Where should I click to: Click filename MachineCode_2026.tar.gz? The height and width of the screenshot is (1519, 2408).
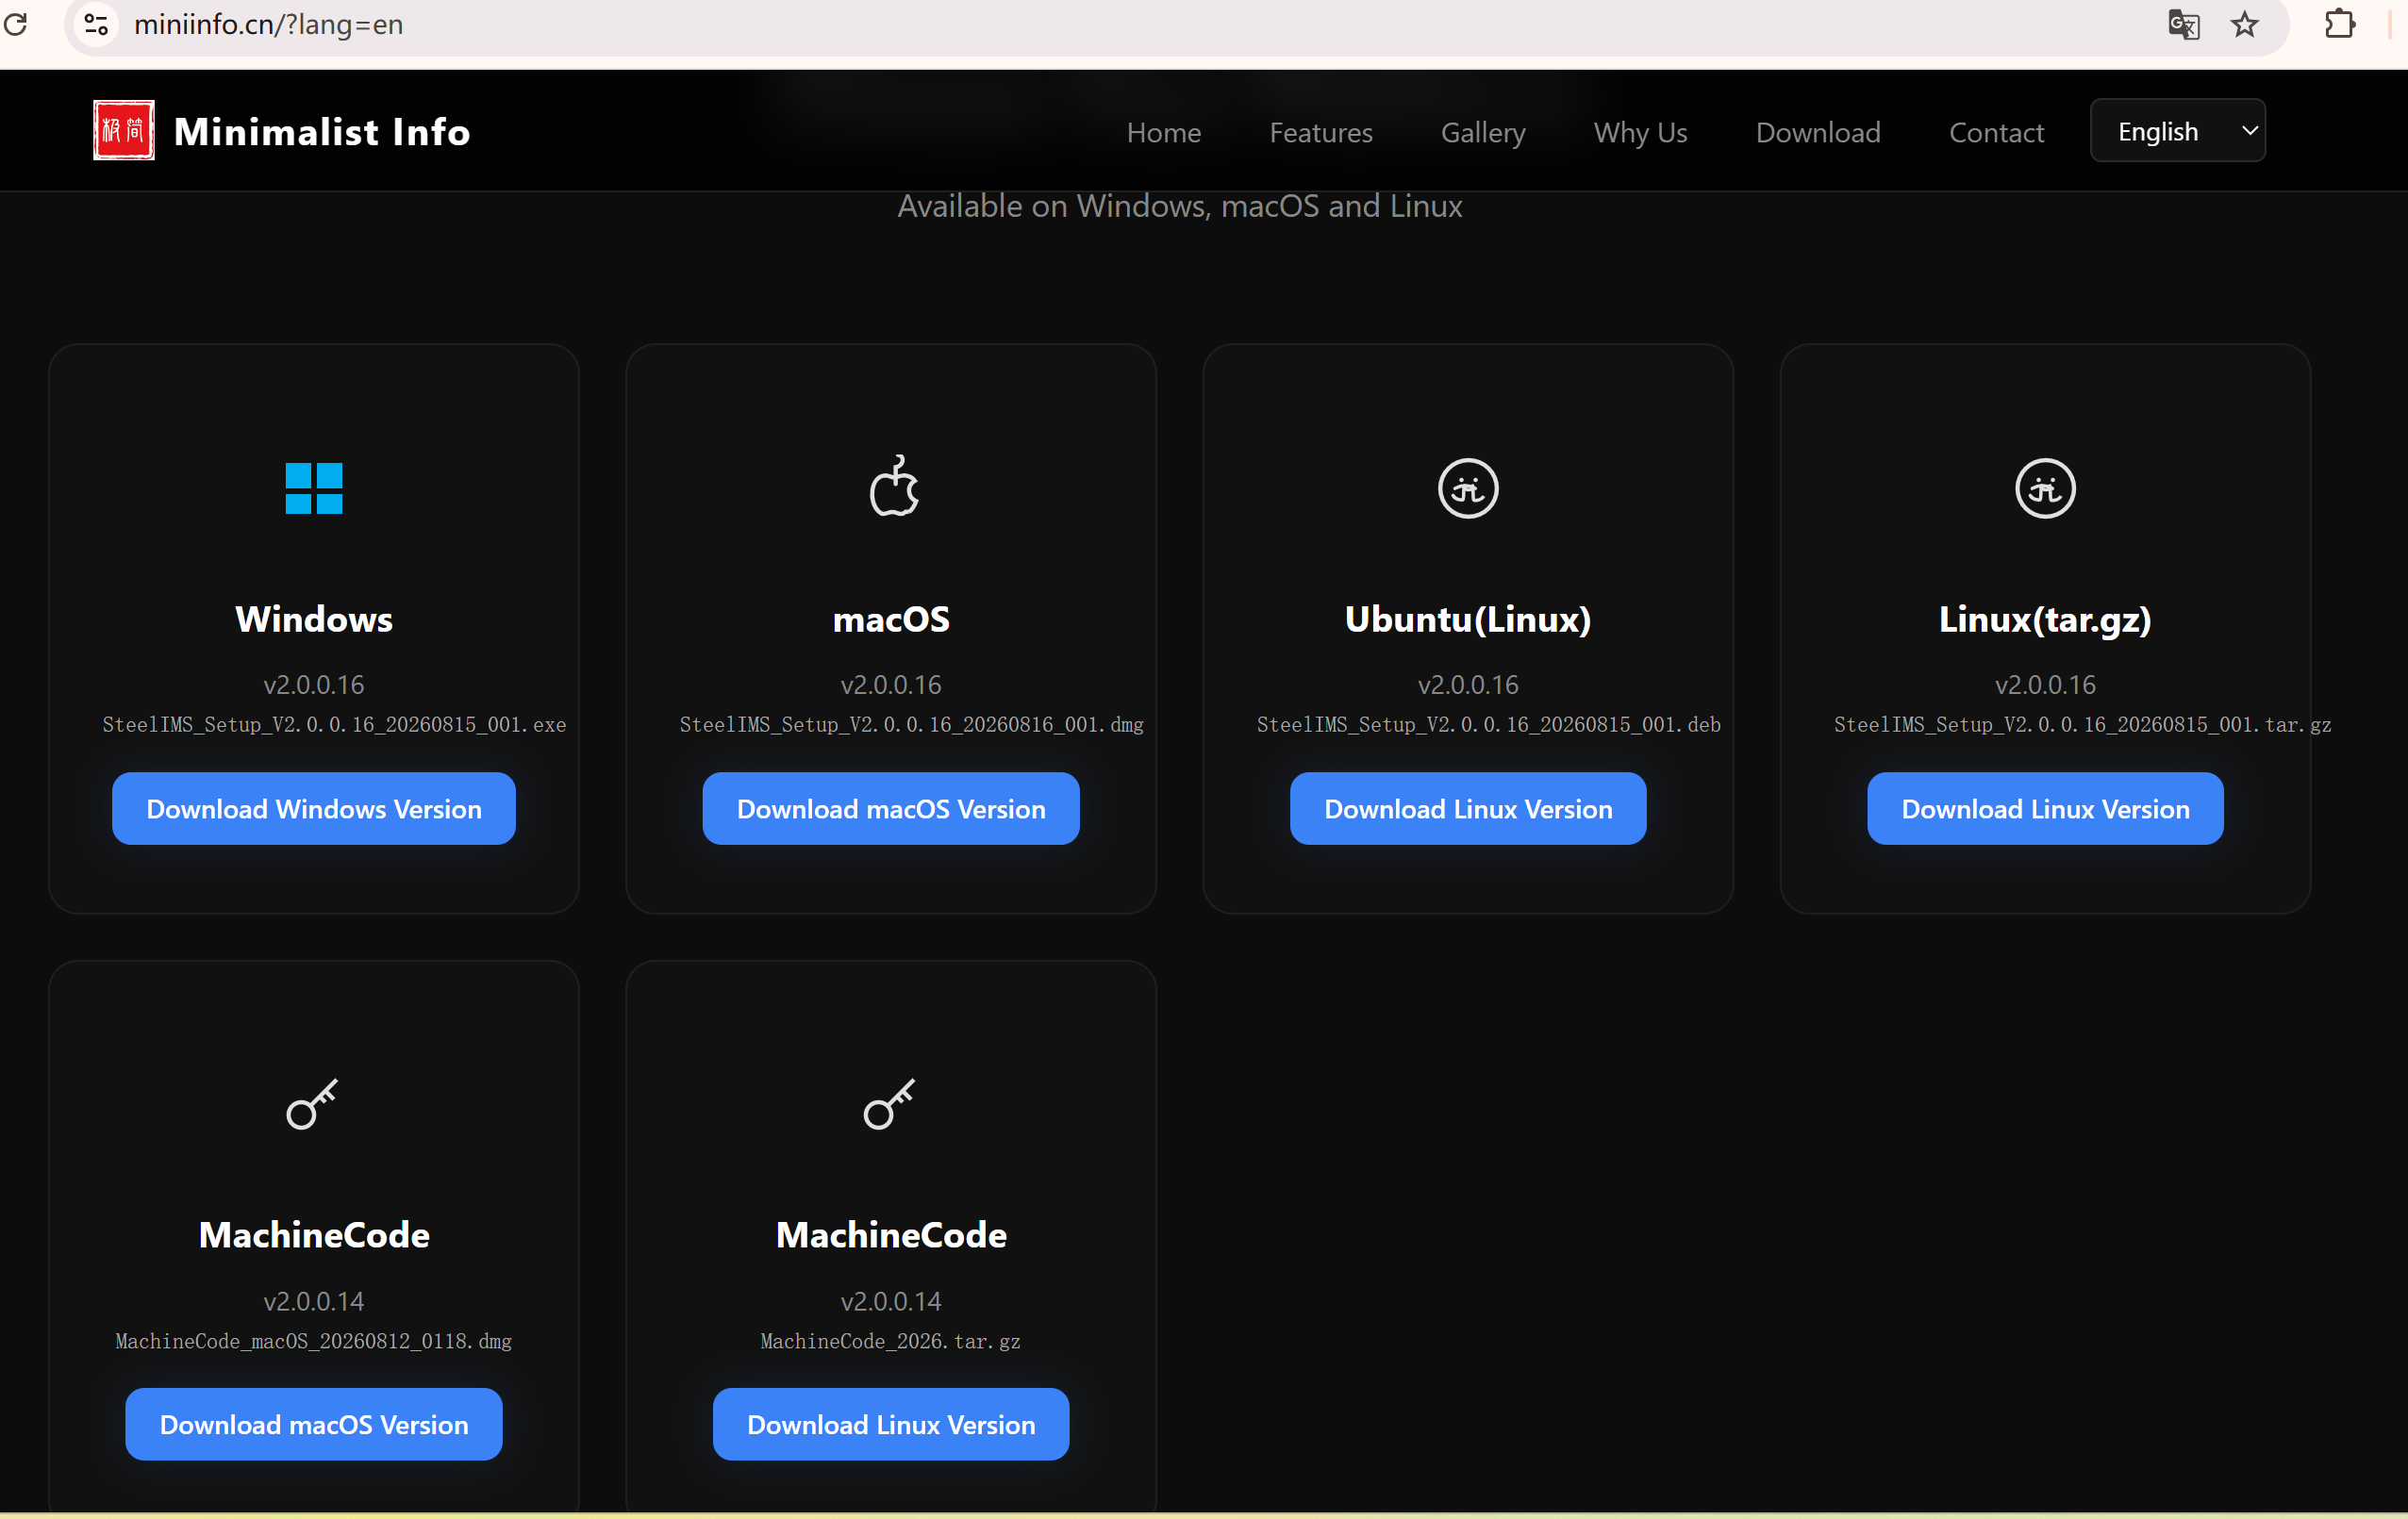tap(891, 1341)
